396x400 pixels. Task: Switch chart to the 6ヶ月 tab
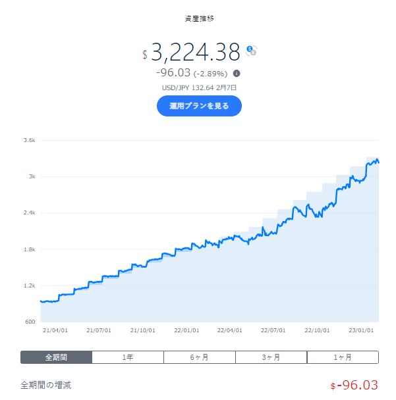point(200,357)
